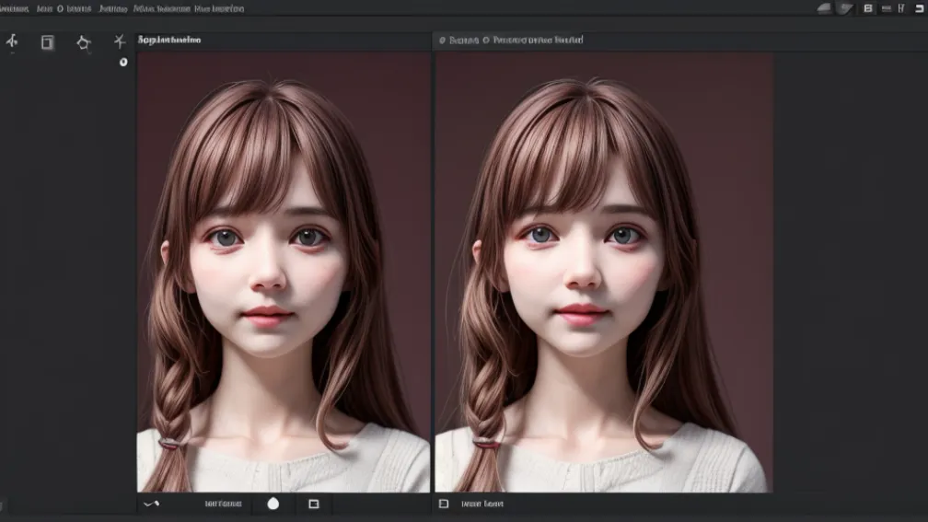This screenshot has width=928, height=522.
Task: Select the second radio circle in right panel header
Action: (486, 41)
